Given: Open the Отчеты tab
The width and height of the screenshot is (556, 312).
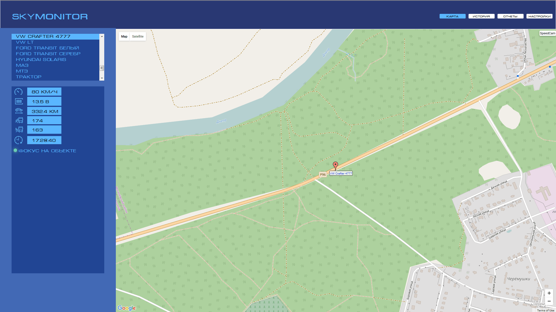Looking at the screenshot, I should point(510,16).
